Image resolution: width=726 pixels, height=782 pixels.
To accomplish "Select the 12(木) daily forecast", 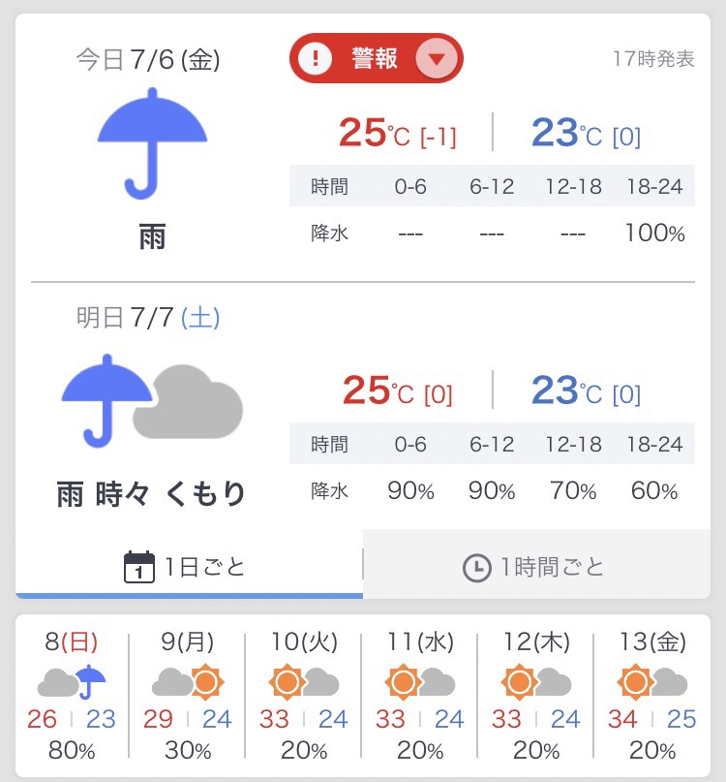I will [535, 696].
